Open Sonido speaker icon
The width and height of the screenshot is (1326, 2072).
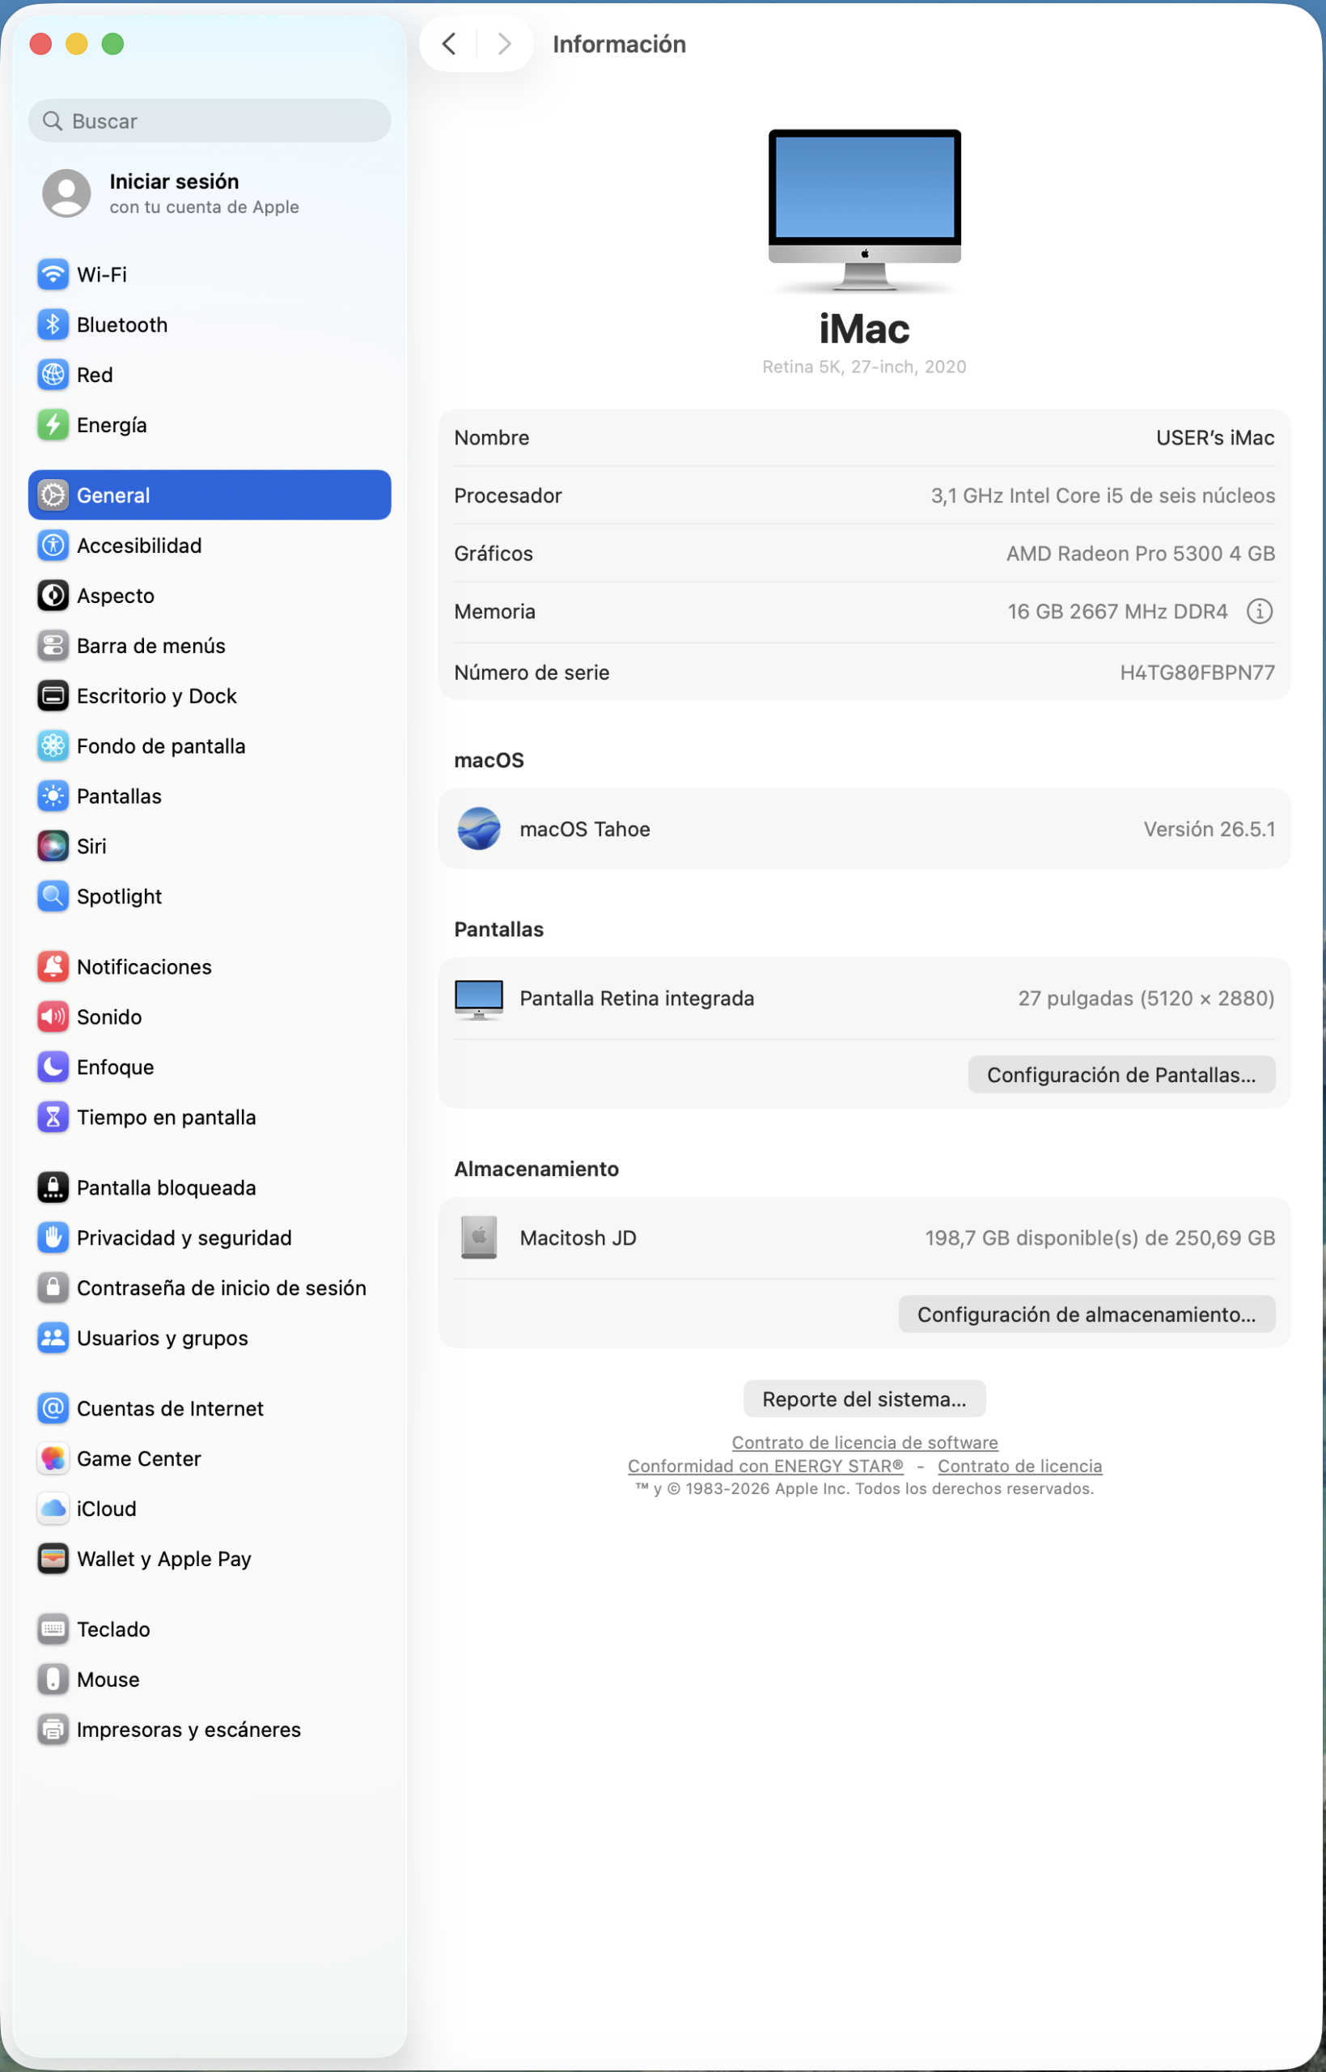point(53,1017)
